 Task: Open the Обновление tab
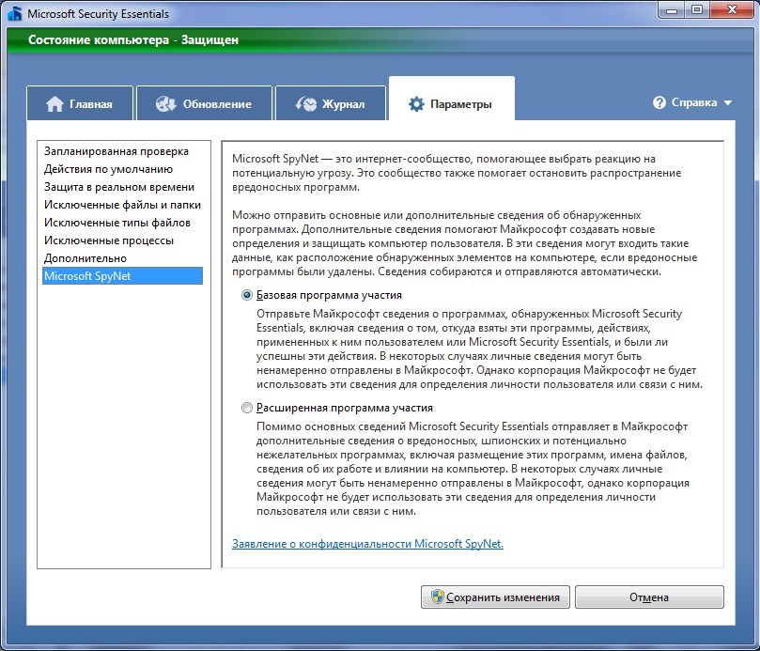pos(204,103)
